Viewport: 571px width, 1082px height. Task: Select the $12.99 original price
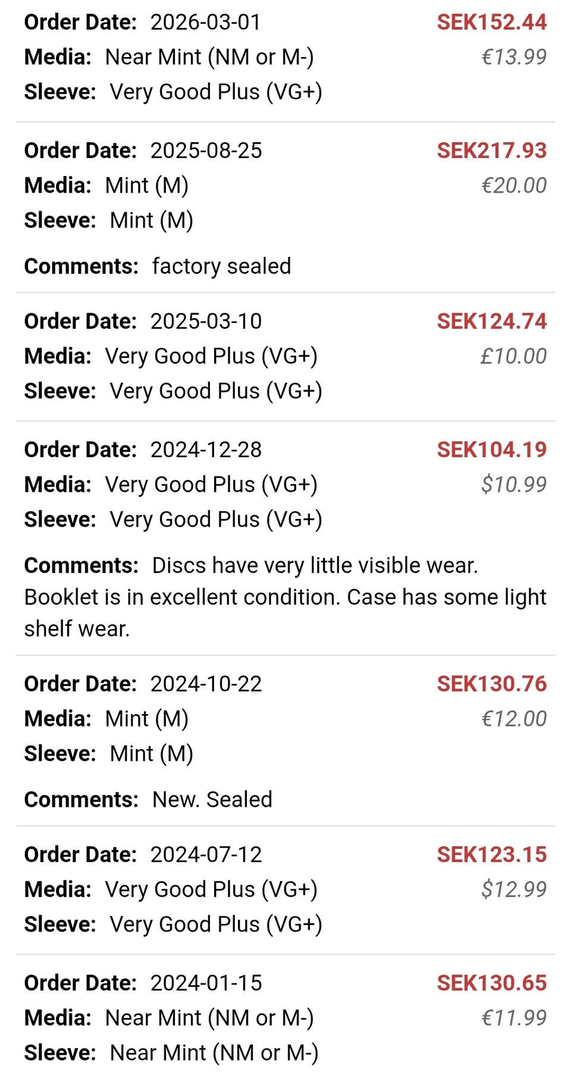pyautogui.click(x=513, y=889)
